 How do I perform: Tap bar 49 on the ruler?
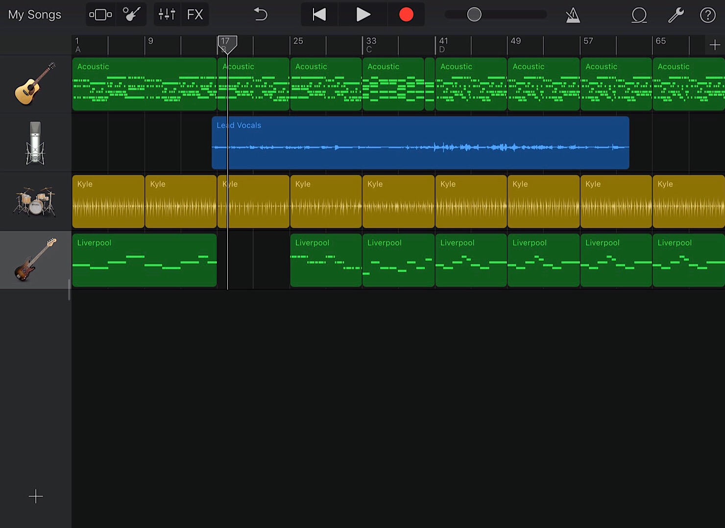point(515,41)
